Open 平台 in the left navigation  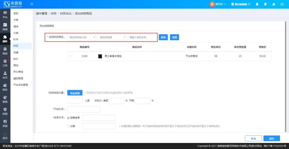(x=5, y=15)
